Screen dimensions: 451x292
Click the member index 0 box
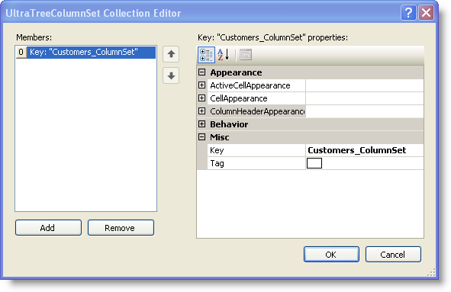coord(21,53)
